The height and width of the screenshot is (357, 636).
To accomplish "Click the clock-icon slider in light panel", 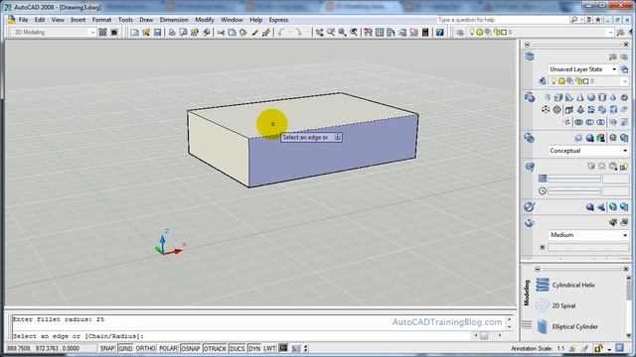I will (574, 190).
